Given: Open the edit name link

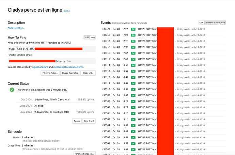Looking at the screenshot, I should (67, 11).
